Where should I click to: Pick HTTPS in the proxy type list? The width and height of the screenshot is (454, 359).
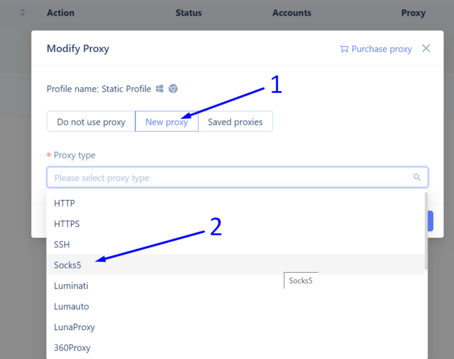(x=235, y=224)
